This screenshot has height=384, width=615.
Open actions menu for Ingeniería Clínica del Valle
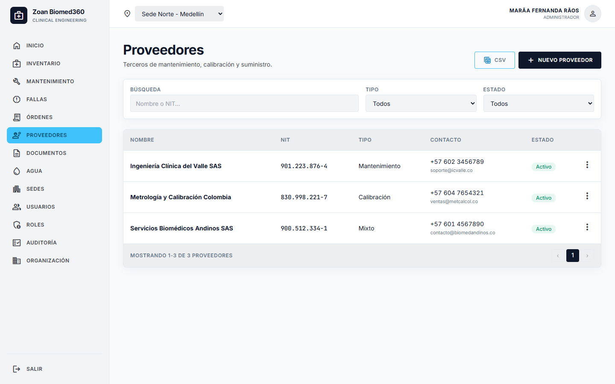[587, 165]
